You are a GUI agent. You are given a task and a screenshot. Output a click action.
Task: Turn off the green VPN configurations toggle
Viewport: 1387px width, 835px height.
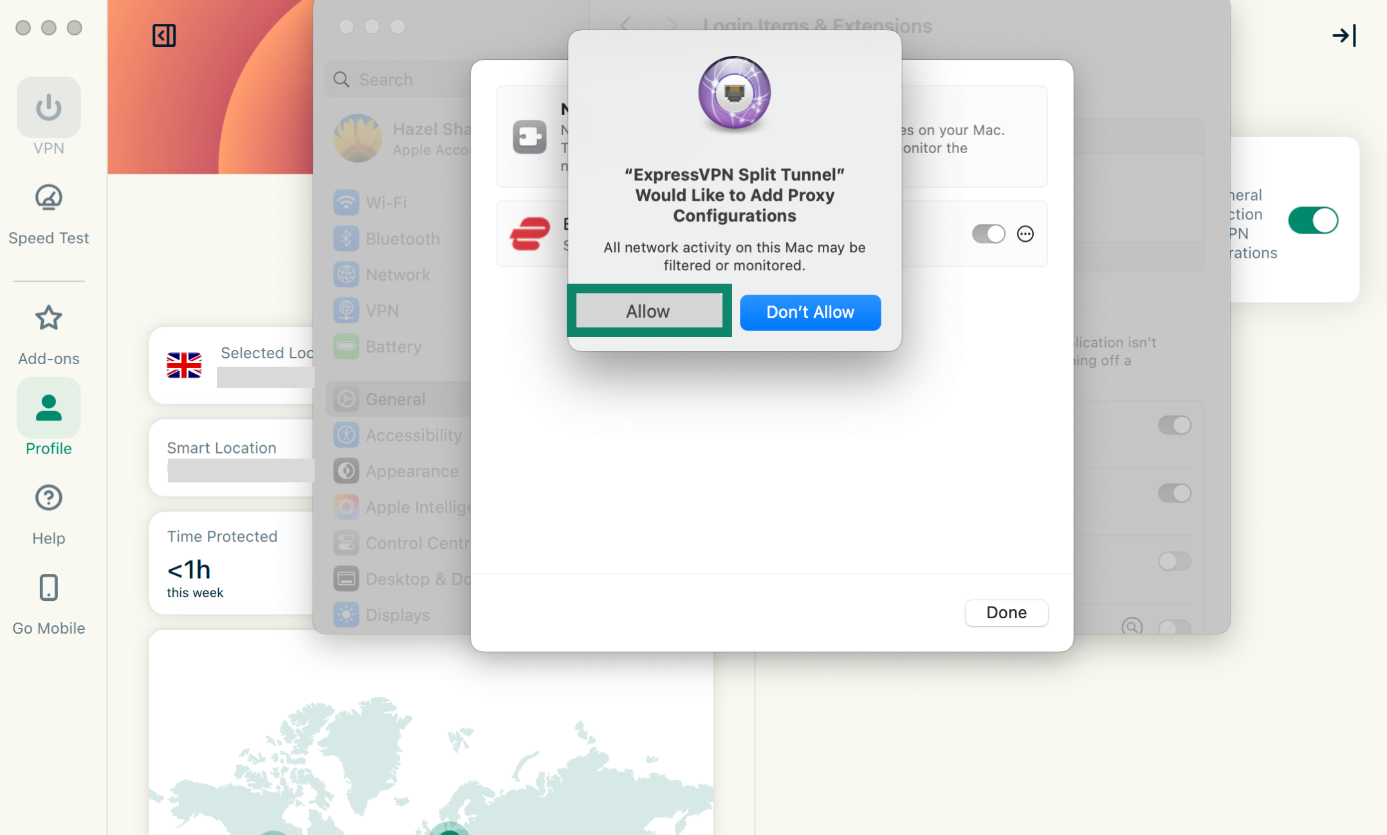pyautogui.click(x=1312, y=221)
